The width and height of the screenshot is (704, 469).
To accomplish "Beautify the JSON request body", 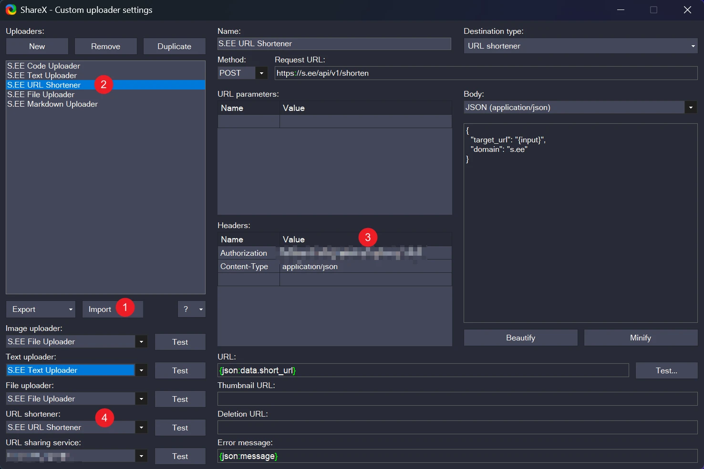I will tap(520, 337).
